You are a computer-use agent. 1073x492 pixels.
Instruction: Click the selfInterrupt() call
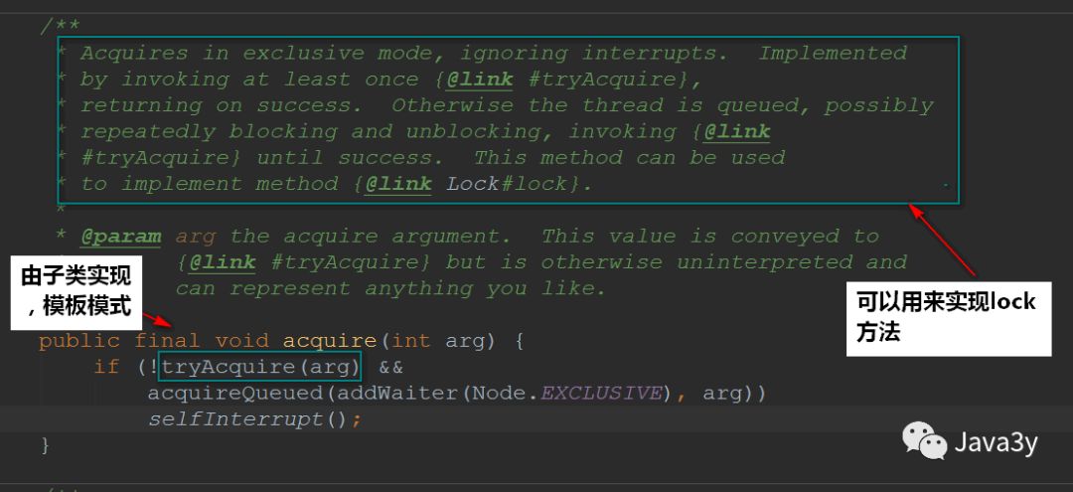click(x=249, y=419)
